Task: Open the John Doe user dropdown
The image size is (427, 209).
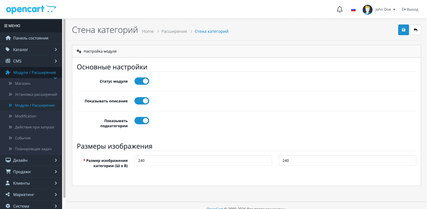Action: pos(385,9)
